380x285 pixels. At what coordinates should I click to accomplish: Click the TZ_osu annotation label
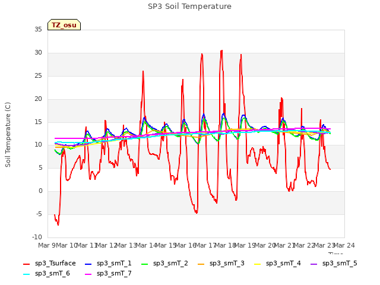(64, 25)
